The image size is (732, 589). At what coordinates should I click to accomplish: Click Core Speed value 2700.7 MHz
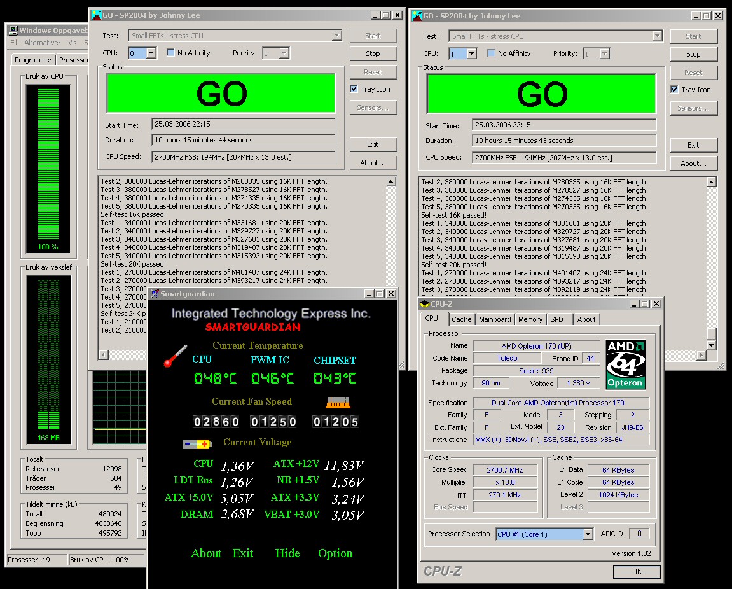pyautogui.click(x=505, y=470)
